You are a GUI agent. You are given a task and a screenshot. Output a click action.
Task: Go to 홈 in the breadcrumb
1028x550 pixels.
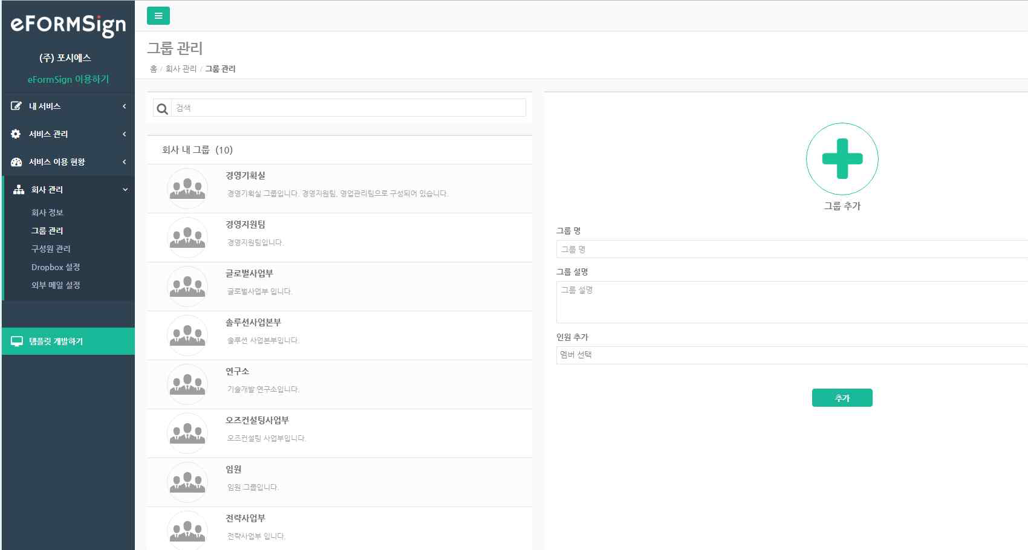tap(154, 69)
